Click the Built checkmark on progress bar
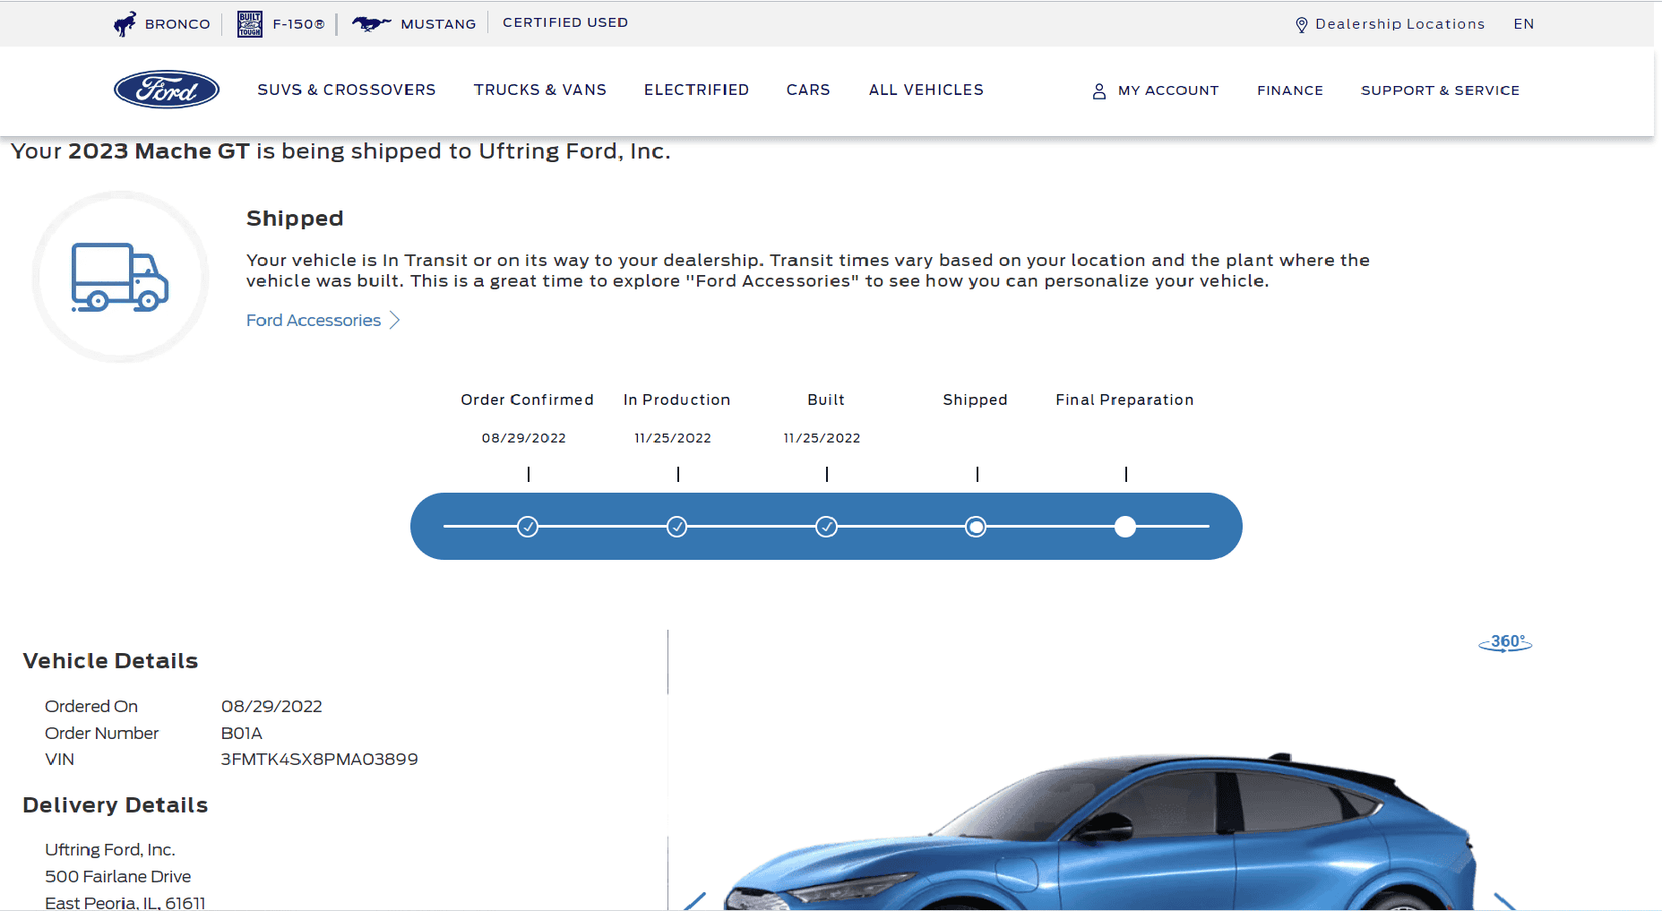Viewport: 1662px width, 911px height. coord(827,527)
